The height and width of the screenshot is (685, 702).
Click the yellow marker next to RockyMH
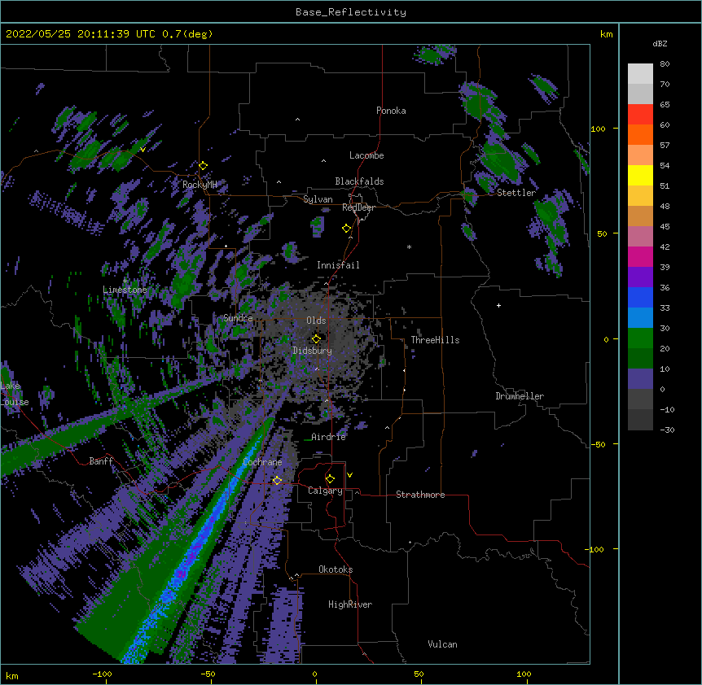click(203, 165)
